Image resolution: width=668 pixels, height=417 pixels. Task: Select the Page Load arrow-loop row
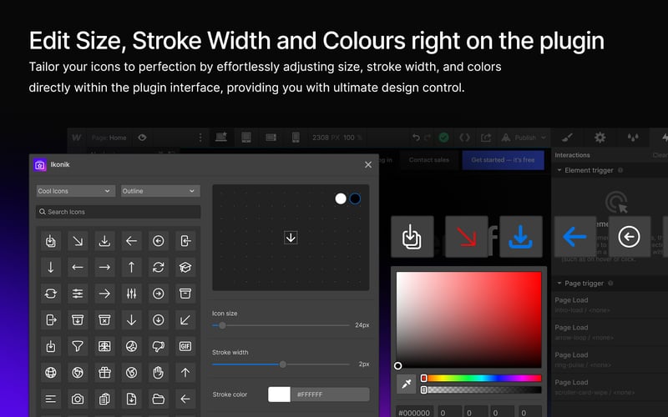coord(610,332)
